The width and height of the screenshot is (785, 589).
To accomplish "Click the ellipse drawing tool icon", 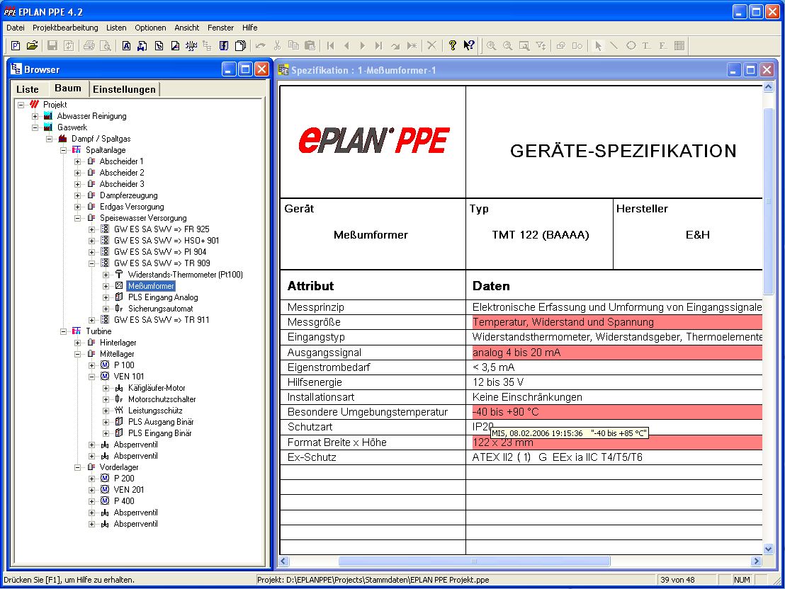I will [631, 46].
